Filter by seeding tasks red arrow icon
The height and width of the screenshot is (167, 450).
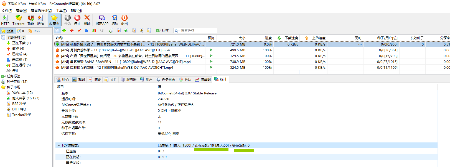72,31
